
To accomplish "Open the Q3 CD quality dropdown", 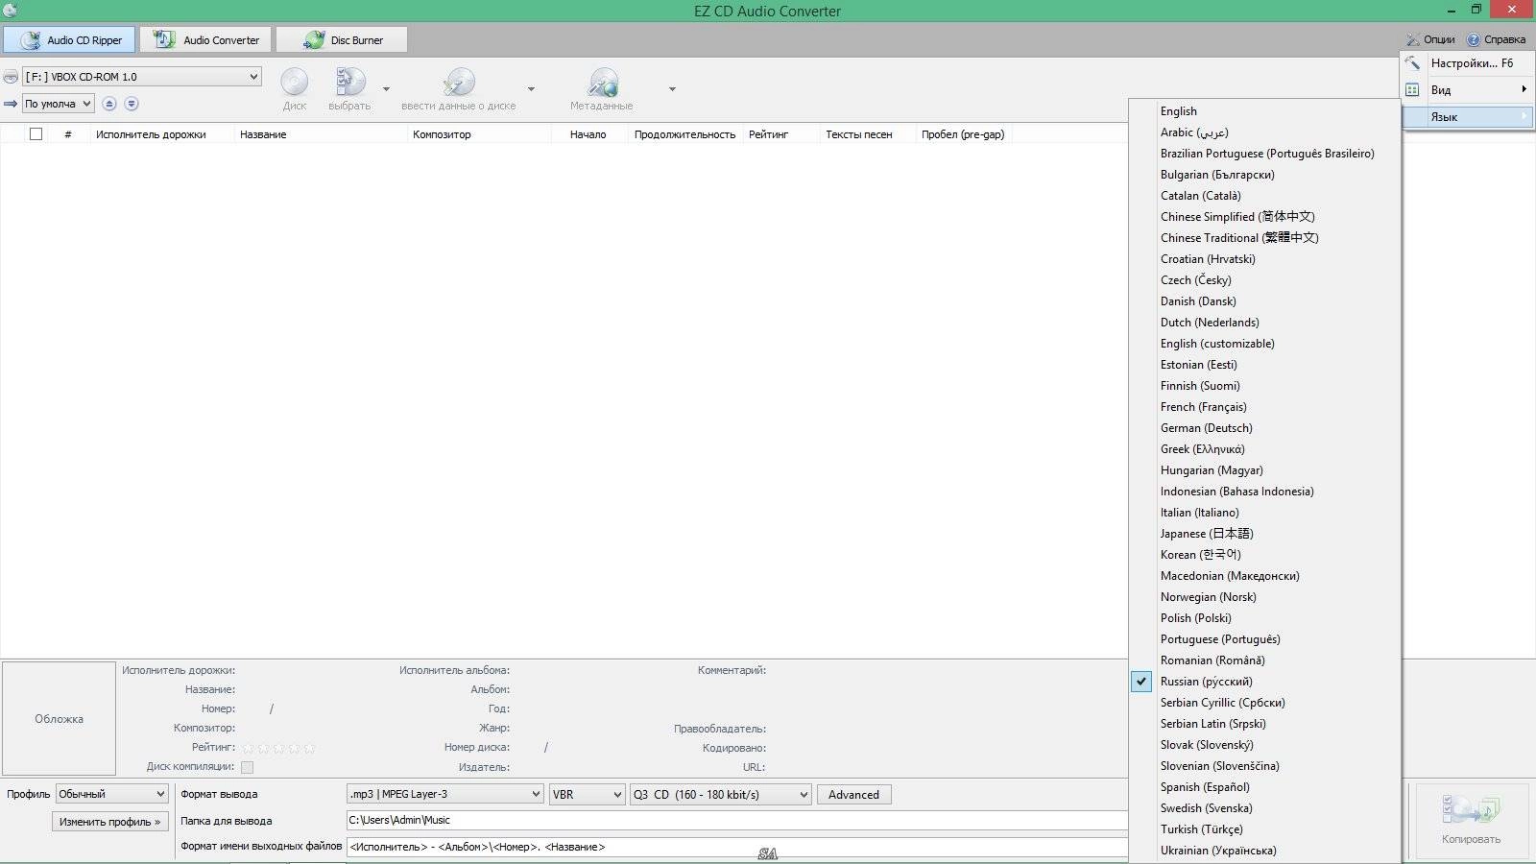I will 720,794.
